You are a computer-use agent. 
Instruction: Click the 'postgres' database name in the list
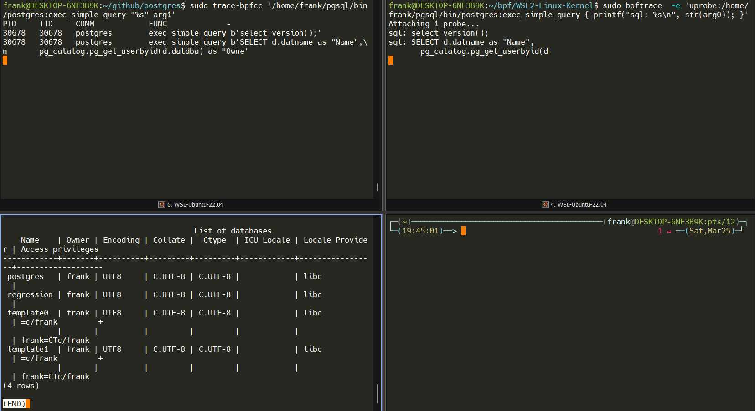26,276
